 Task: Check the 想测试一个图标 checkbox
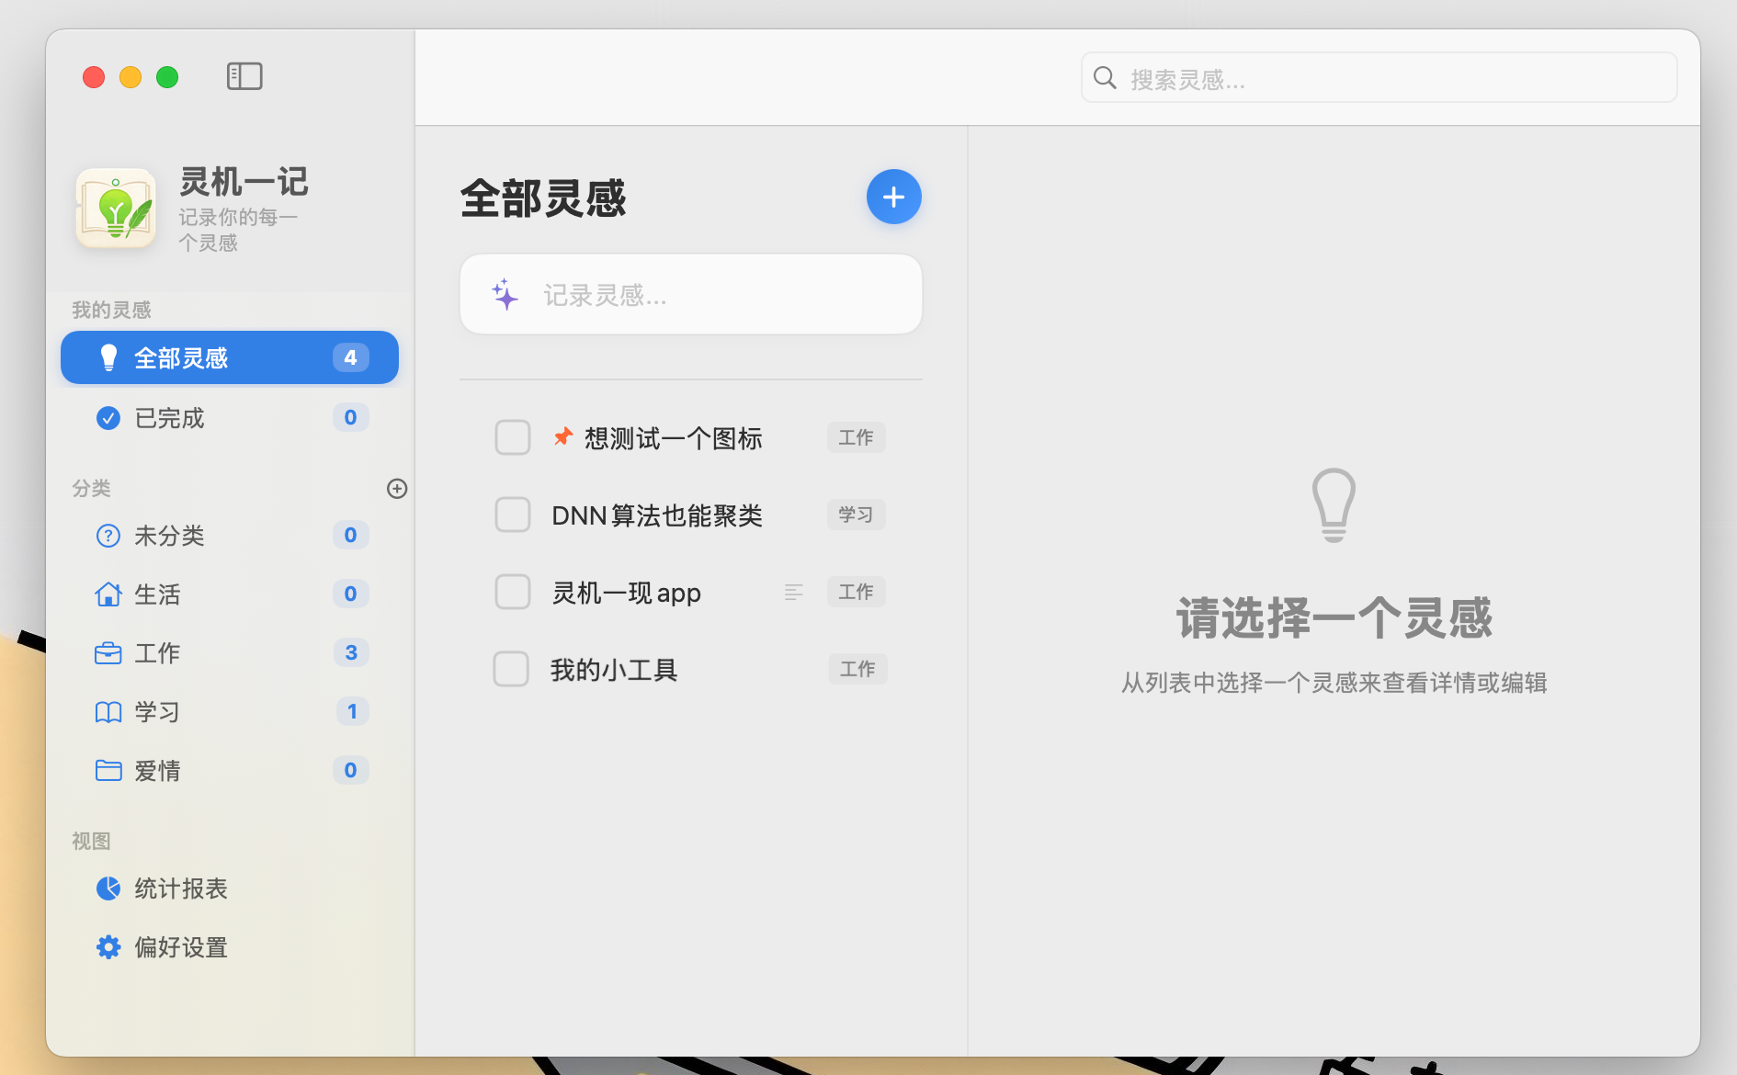(x=513, y=437)
